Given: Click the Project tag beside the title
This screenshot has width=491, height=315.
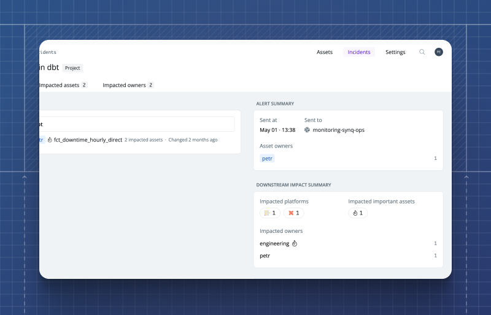Looking at the screenshot, I should (x=72, y=68).
